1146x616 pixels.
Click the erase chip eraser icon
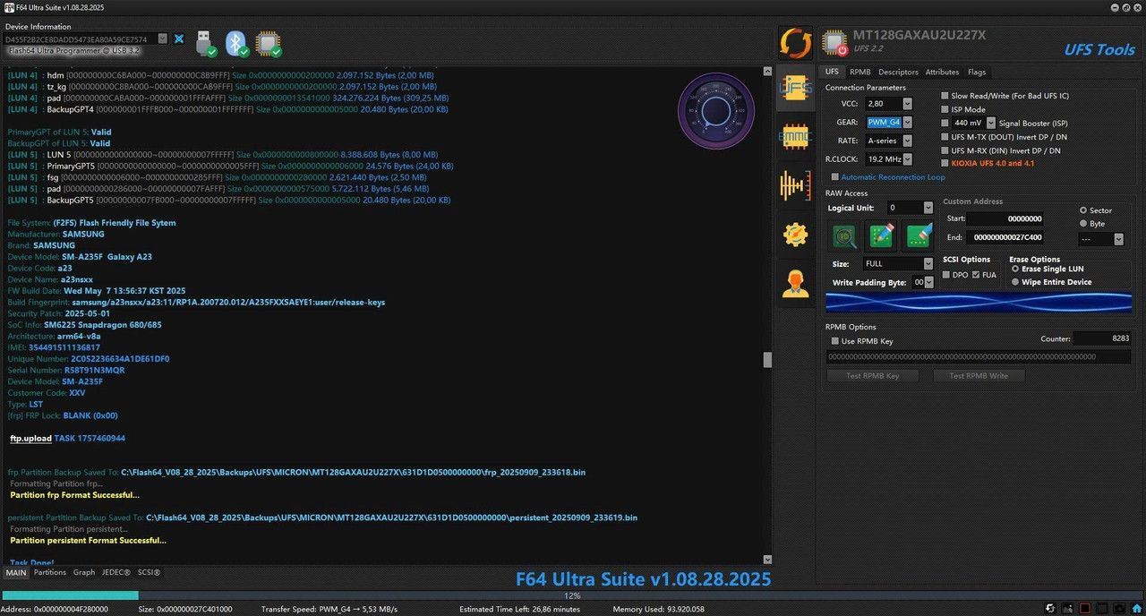coord(919,235)
